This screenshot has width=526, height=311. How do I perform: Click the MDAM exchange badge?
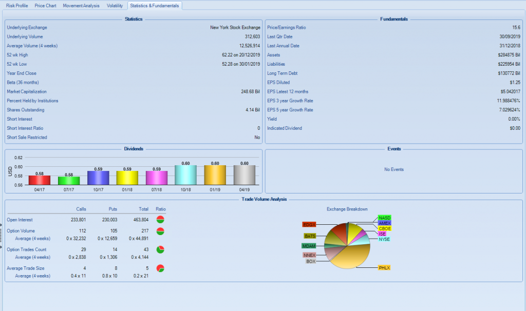(x=309, y=246)
